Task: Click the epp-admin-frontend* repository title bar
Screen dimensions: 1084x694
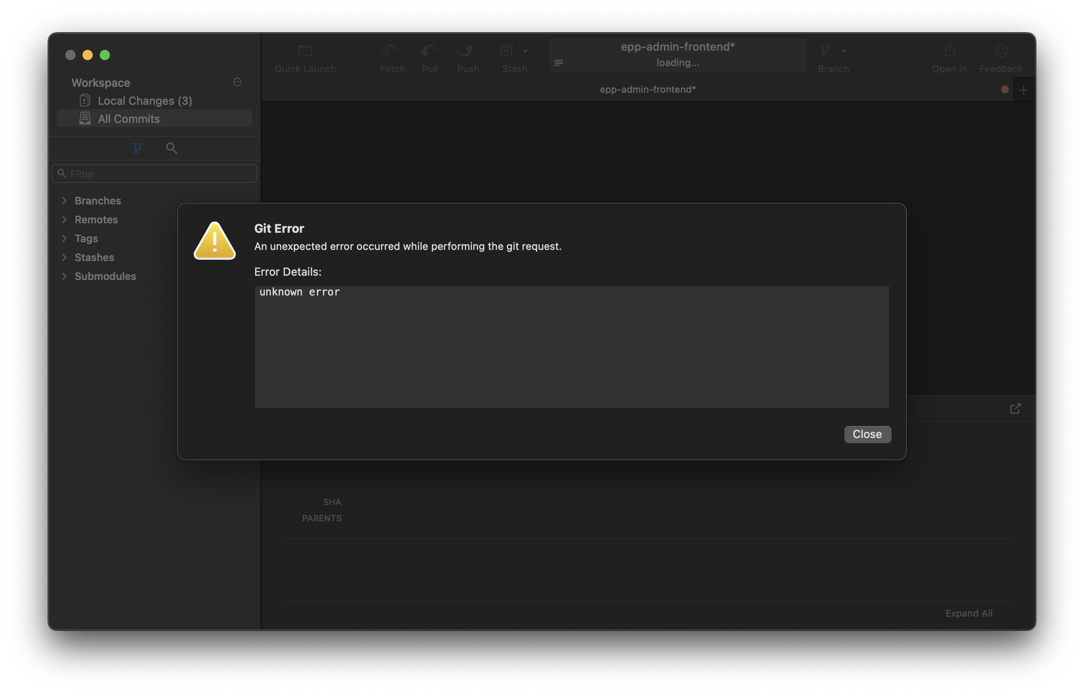Action: coord(678,55)
